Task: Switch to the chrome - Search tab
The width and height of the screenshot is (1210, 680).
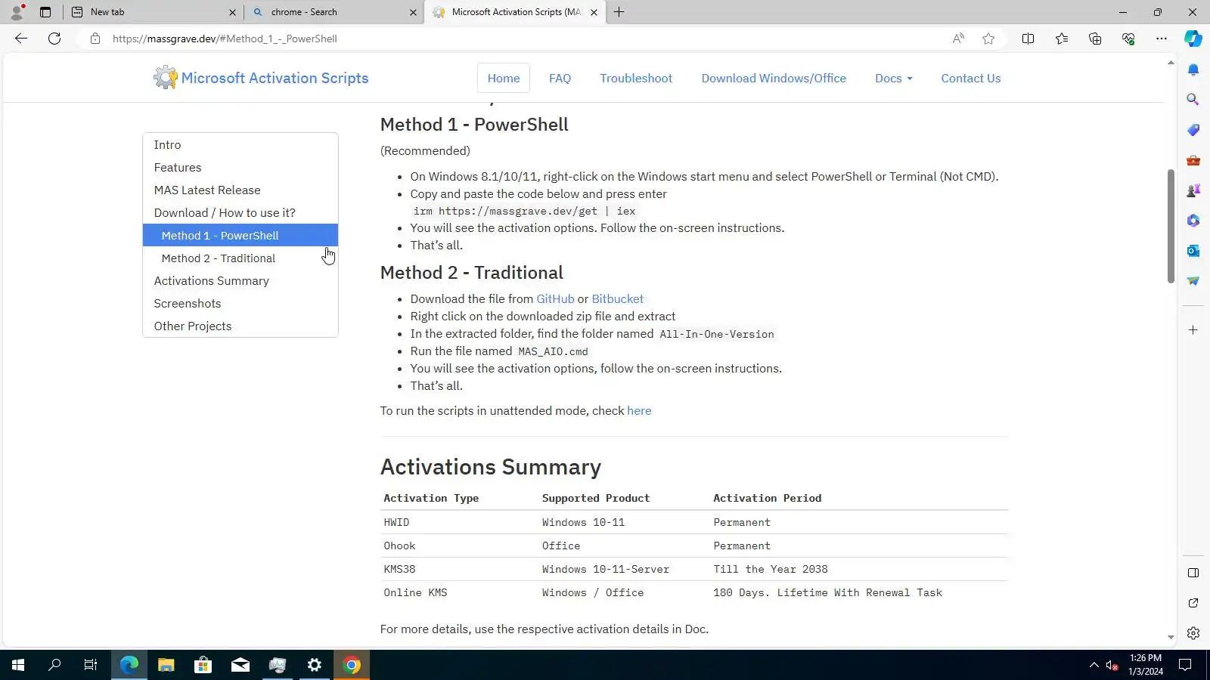Action: [x=334, y=12]
